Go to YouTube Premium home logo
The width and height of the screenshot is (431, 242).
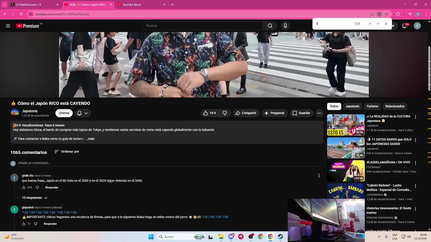pyautogui.click(x=28, y=26)
